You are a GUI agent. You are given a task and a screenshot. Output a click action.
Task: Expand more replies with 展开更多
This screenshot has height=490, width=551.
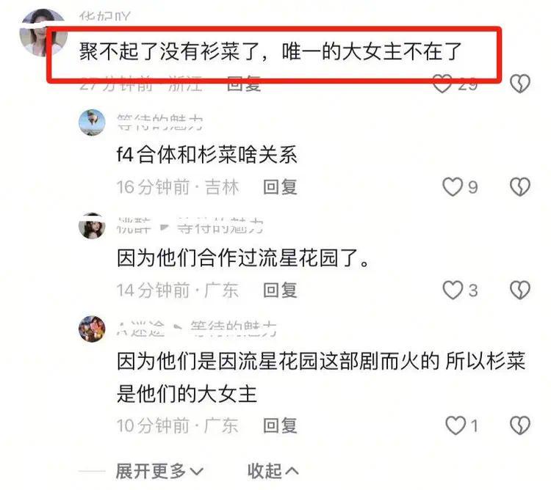[x=159, y=471]
